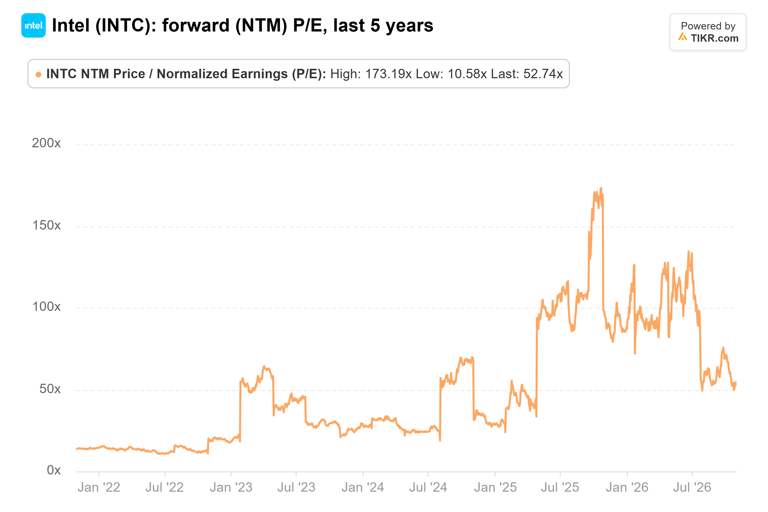Click the Jul '24 x-axis label

[428, 487]
